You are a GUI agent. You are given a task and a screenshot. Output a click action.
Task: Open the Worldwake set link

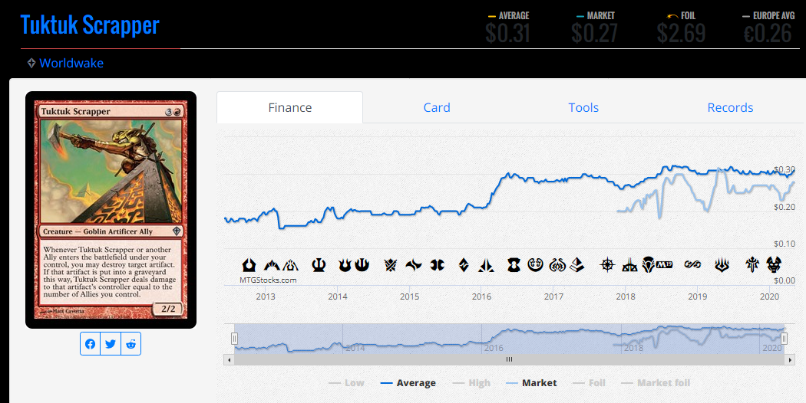[x=71, y=63]
